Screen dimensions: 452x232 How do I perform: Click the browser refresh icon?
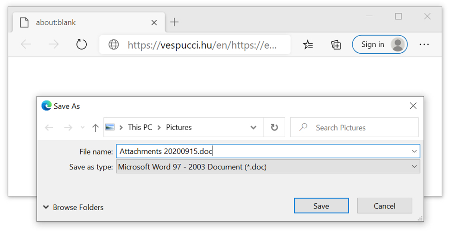tap(81, 44)
